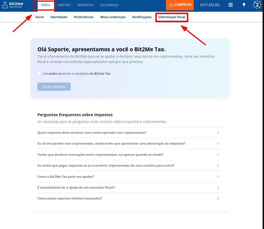This screenshot has height=229, width=264.
Task: Open the Segurança top menu tab
Action: point(110,5)
